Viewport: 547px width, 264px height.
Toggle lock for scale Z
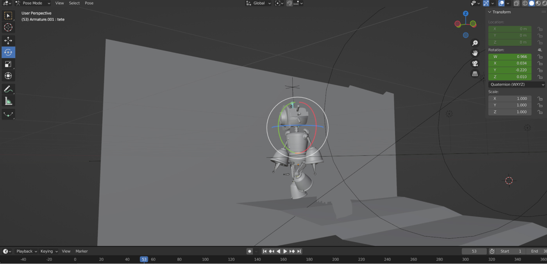coord(540,112)
